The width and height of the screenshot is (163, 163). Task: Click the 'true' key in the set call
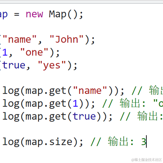(x=14, y=65)
